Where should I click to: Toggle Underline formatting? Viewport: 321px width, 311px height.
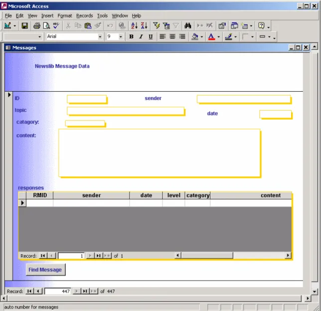point(151,37)
